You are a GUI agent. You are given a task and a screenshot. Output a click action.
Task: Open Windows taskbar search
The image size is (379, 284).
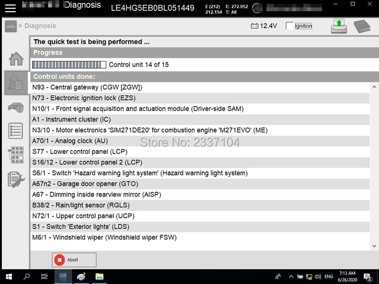pyautogui.click(x=27, y=276)
